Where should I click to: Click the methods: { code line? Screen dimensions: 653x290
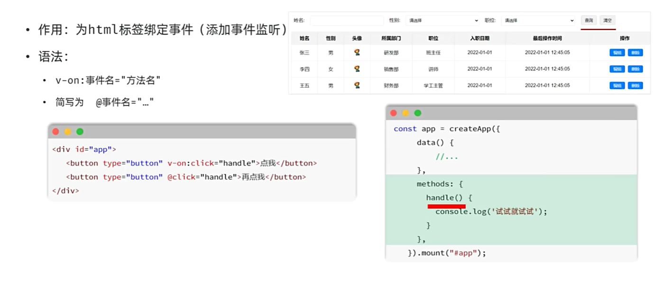[x=440, y=184]
